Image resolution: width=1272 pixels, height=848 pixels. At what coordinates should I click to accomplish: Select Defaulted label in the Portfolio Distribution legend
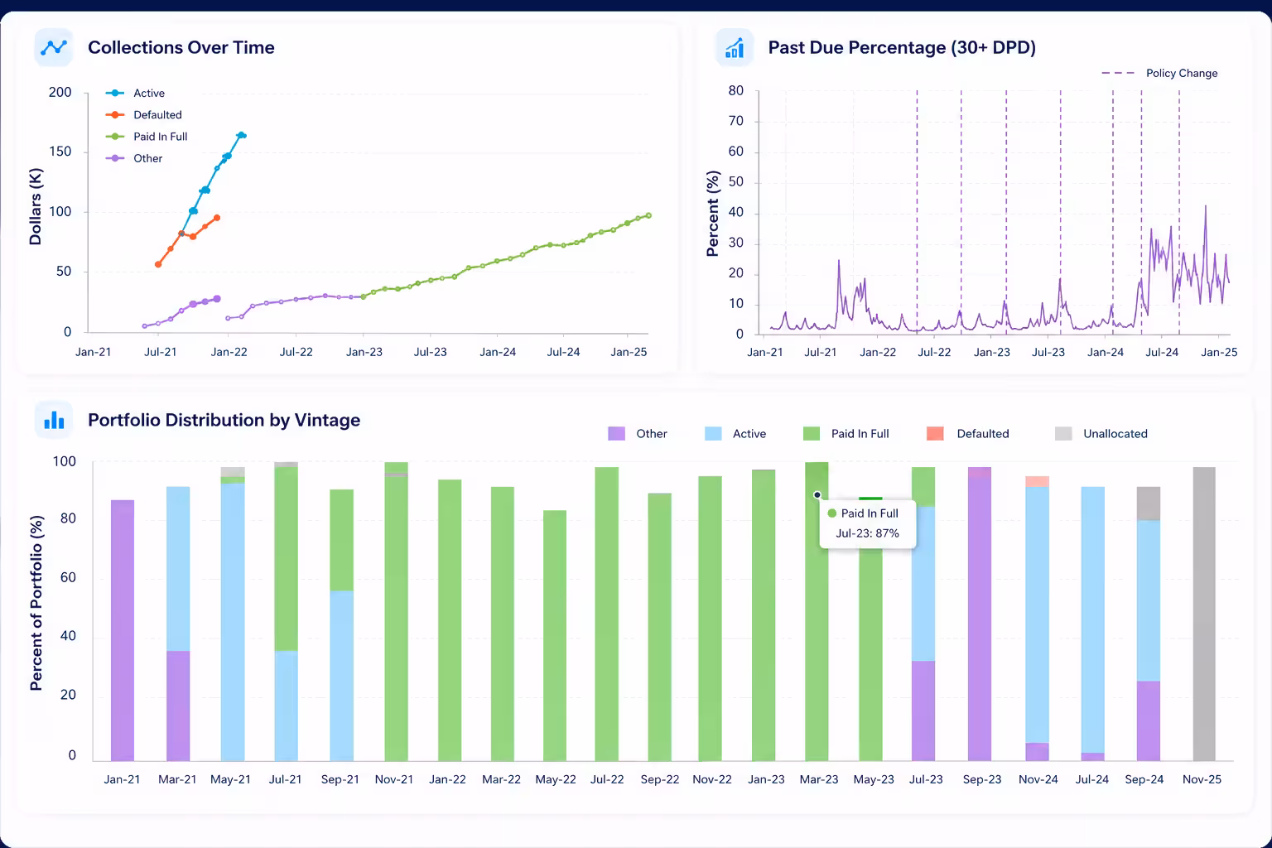(983, 434)
